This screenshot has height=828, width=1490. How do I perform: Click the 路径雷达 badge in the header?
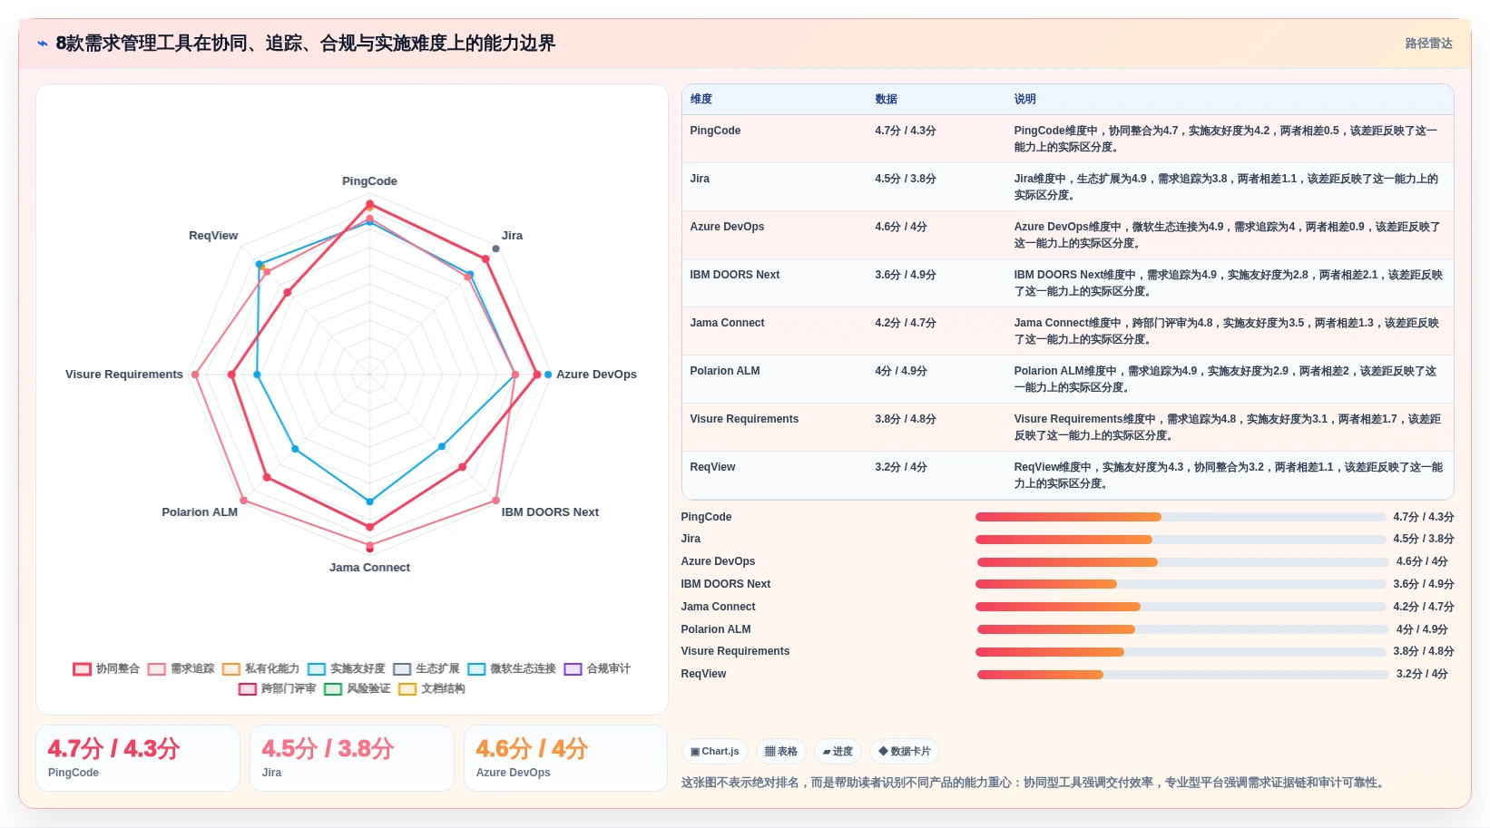[1428, 44]
